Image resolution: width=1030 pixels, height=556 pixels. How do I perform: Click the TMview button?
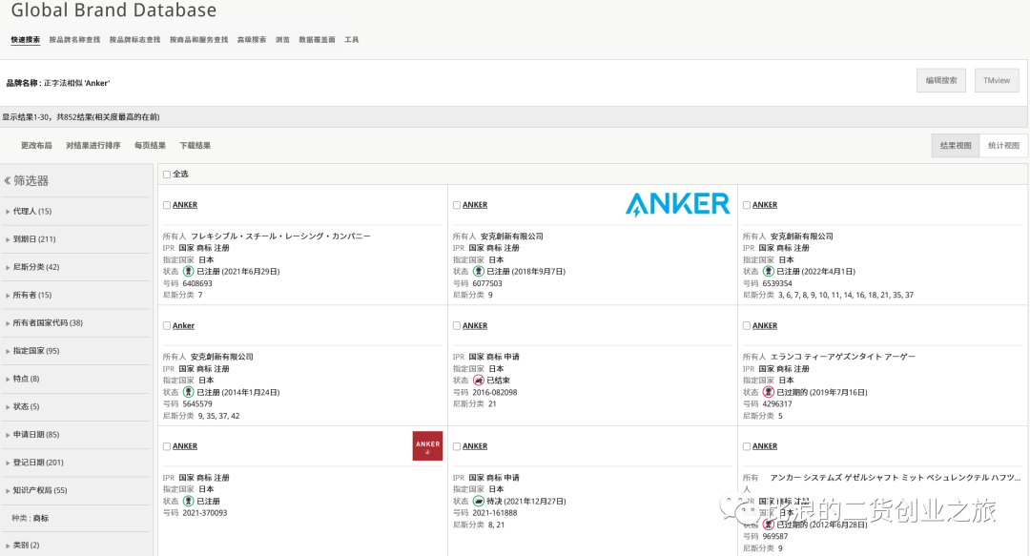point(997,80)
